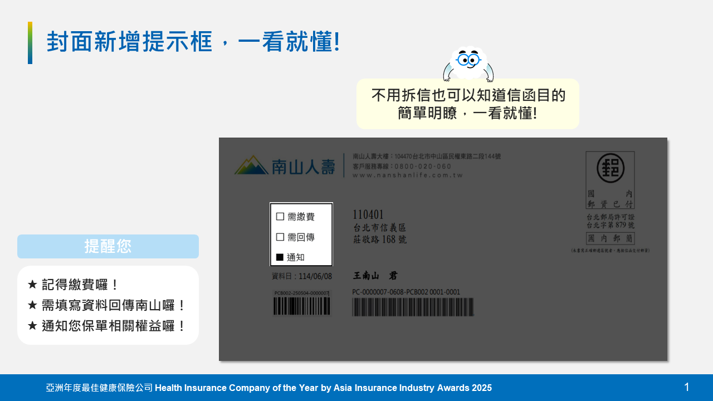Screen dimensions: 713x401
Task: Click the slide page number 1
Action: (x=686, y=387)
